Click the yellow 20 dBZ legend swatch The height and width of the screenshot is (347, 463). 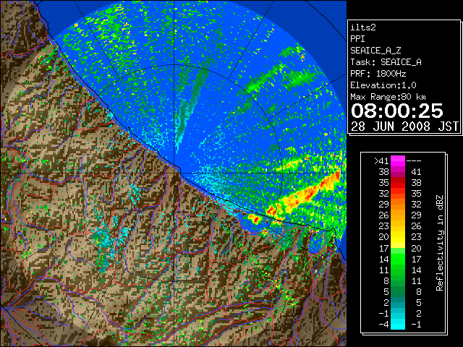point(398,237)
